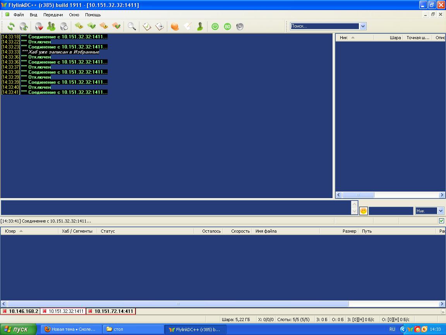The image size is (446, 335).
Task: Click green status icon left of Файл
Action: (x=7, y=14)
